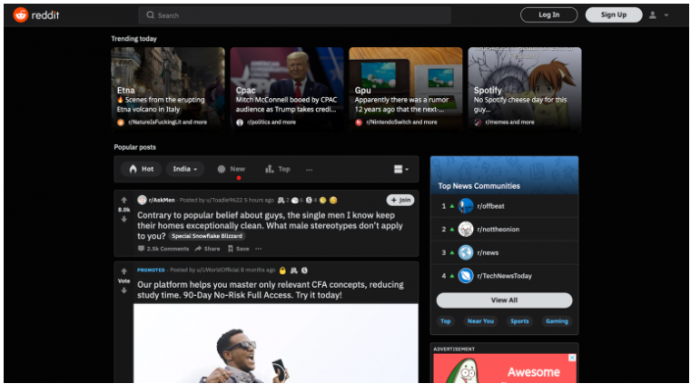Join the r/AskMen community
Image resolution: width=691 pixels, height=384 pixels.
point(400,200)
